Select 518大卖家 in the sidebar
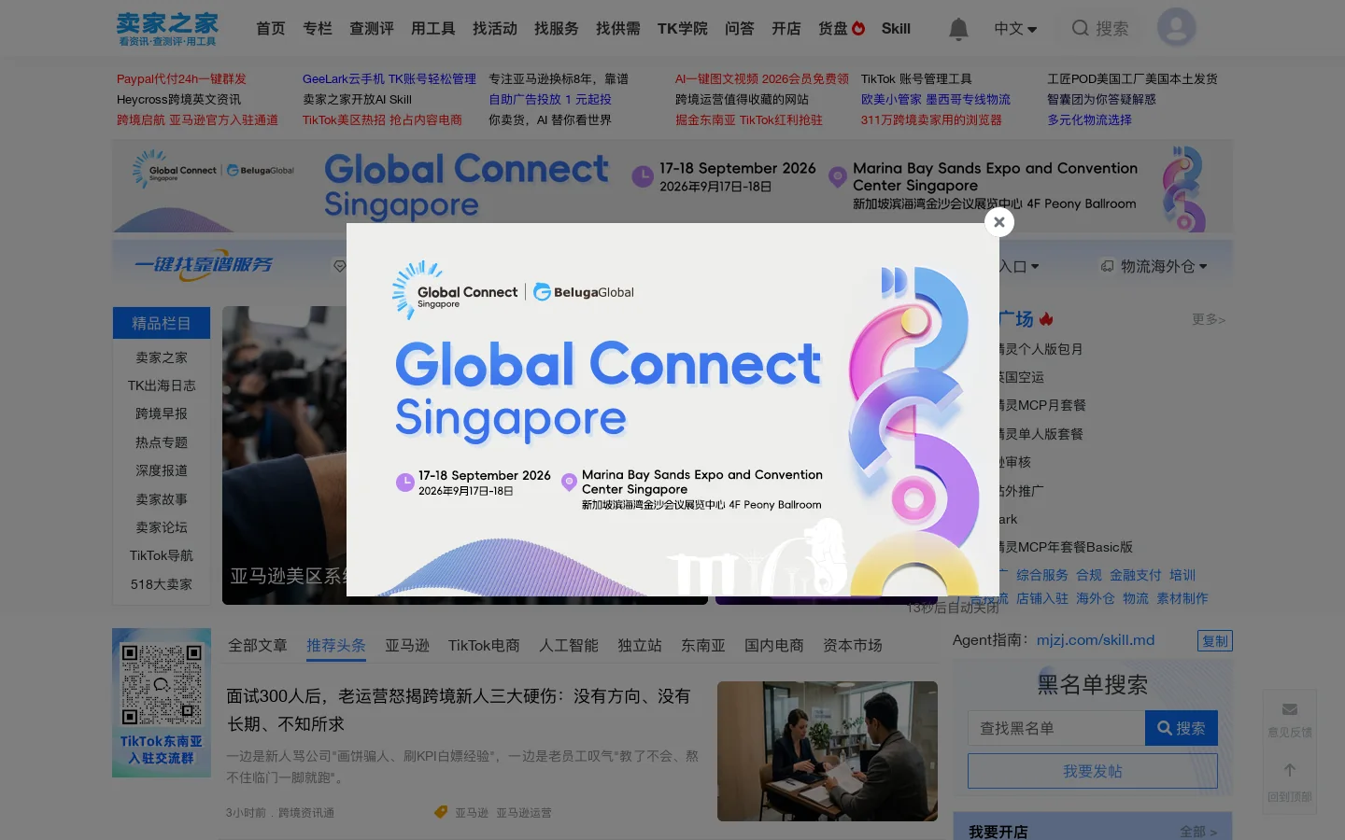 [162, 584]
